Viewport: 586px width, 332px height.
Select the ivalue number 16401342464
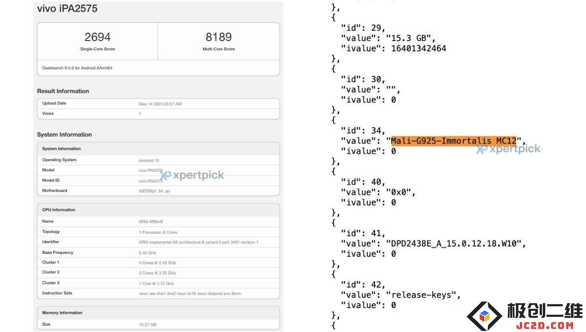pyautogui.click(x=419, y=48)
